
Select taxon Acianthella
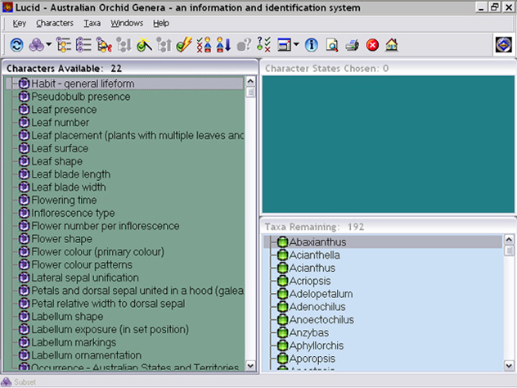tap(315, 255)
